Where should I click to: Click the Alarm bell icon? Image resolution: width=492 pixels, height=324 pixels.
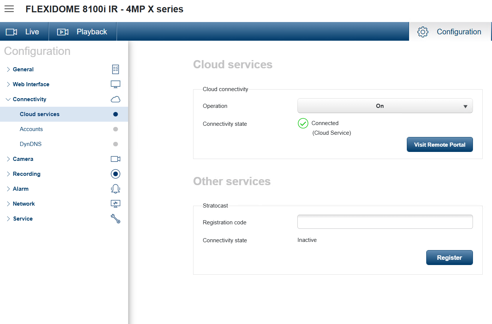[115, 189]
